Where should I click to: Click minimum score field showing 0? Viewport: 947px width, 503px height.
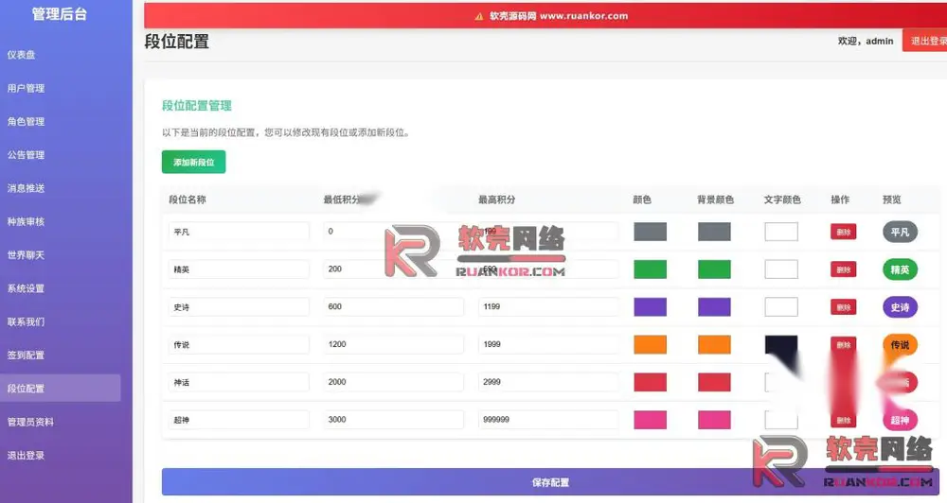(393, 232)
